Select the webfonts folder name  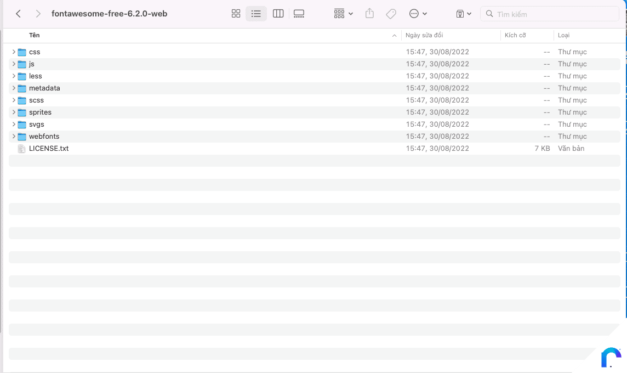44,136
